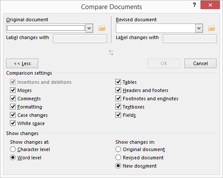
Task: Uncheck Headers and footers
Action: (x=118, y=90)
